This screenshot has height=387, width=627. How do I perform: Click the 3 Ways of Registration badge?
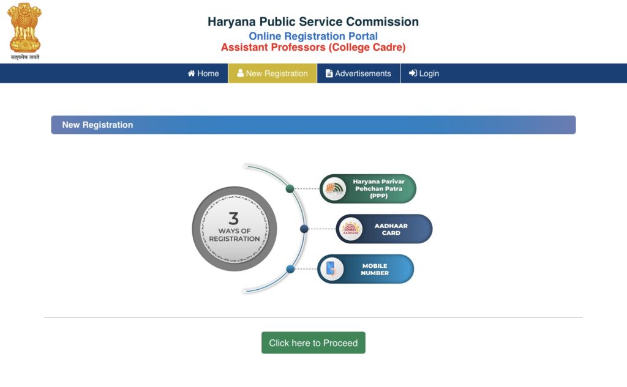[235, 229]
